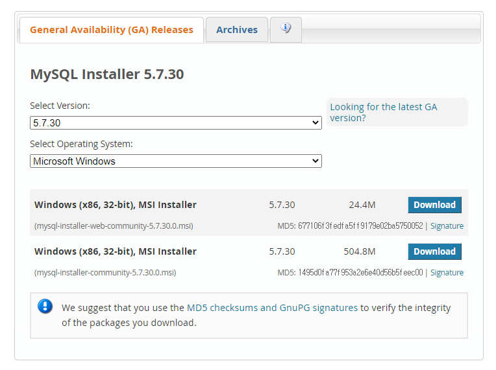Image resolution: width=496 pixels, height=370 pixels.
Task: Click MD5 hash starting with 677106f3
Action: [360, 226]
